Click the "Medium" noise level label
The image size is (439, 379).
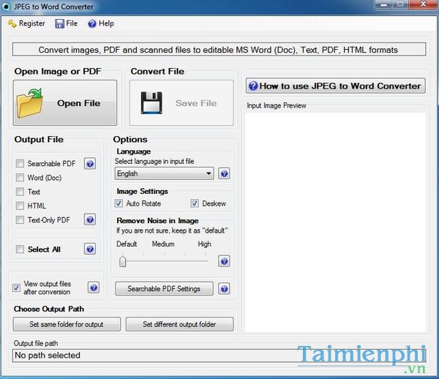163,244
